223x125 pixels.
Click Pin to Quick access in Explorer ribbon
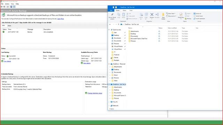tap(112, 16)
